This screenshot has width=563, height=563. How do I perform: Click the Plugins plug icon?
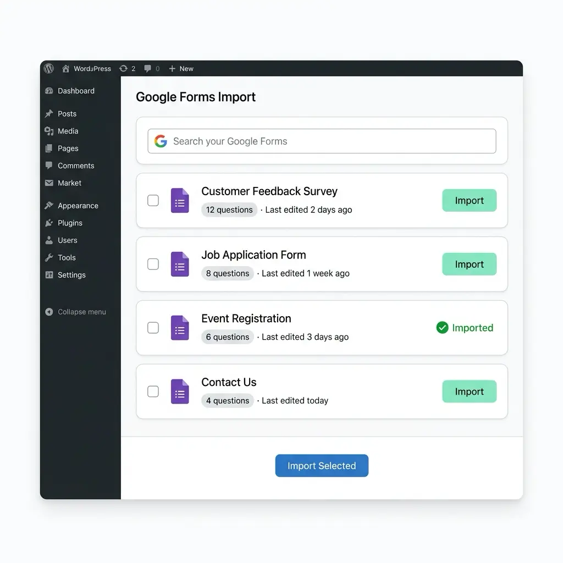pyautogui.click(x=49, y=223)
